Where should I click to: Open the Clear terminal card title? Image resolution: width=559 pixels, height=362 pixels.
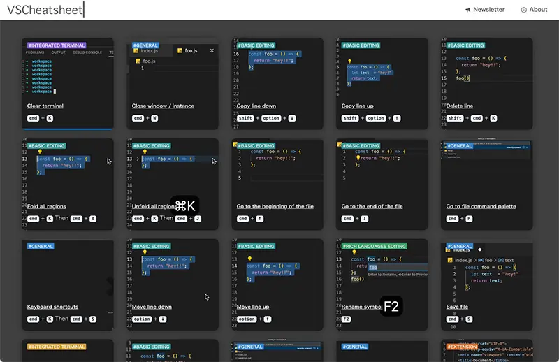click(x=45, y=106)
